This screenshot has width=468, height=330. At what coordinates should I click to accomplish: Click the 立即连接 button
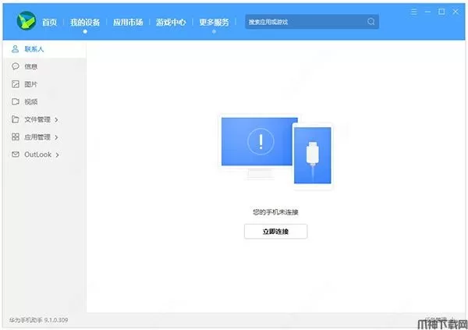tap(275, 231)
